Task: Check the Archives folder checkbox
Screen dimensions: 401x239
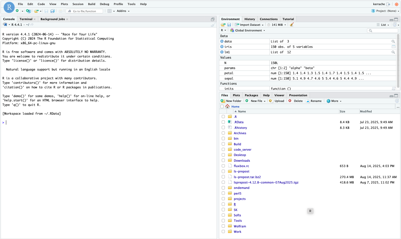Action: [x=223, y=133]
